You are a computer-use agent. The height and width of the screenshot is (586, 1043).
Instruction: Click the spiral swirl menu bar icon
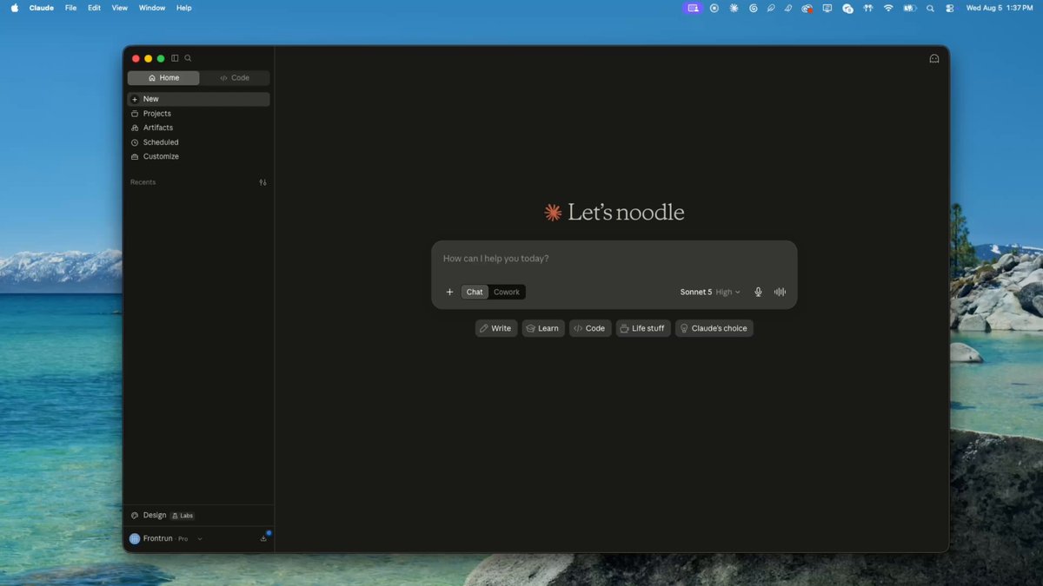[753, 8]
